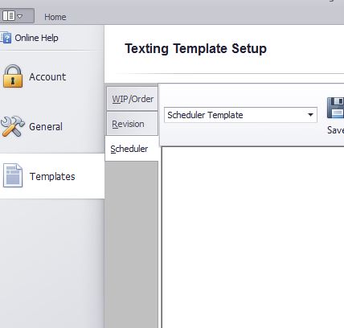The width and height of the screenshot is (344, 328).
Task: Open the Scheduler Template combo box
Action: click(240, 115)
